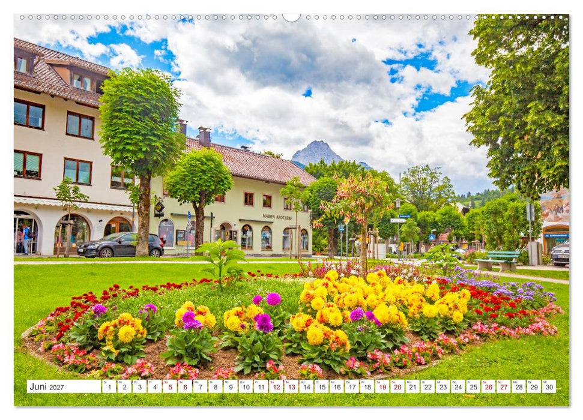Choose day 7 in the calendar strip
Screen dimensions: 583x420
(200, 386)
